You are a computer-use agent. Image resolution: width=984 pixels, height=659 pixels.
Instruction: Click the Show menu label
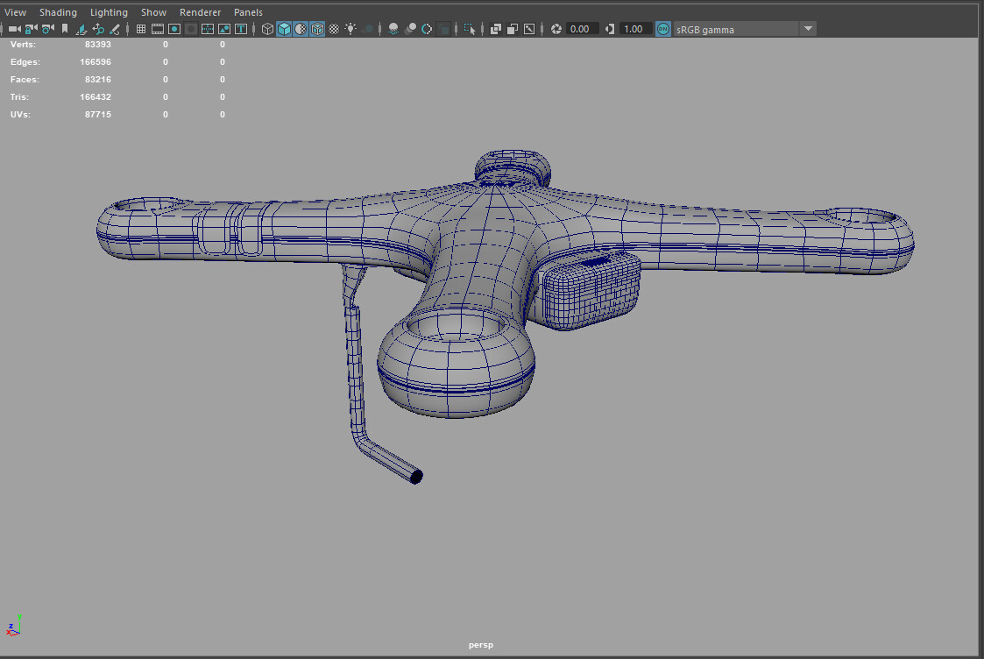click(x=153, y=12)
